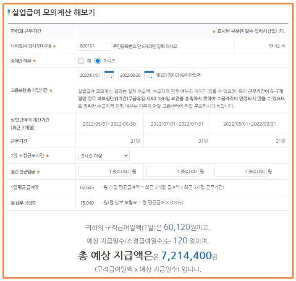Click the hint '주민등록번호 앞 6자리만 입력 하세요'

[145, 46]
